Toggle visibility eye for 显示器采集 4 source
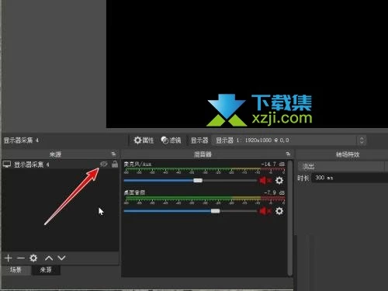The image size is (388, 291). pyautogui.click(x=104, y=164)
